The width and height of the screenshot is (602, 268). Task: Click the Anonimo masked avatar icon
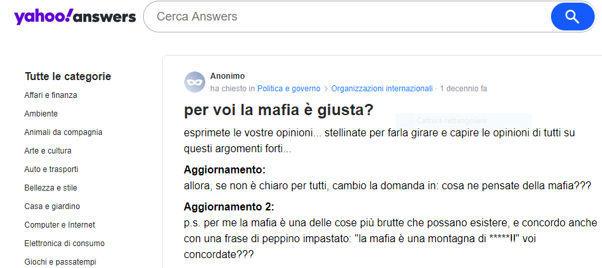(195, 82)
